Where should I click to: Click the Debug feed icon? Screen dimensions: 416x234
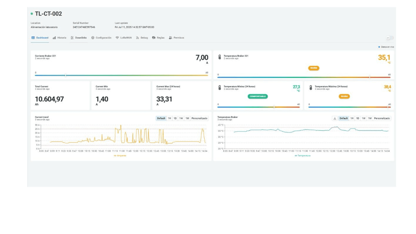click(137, 38)
